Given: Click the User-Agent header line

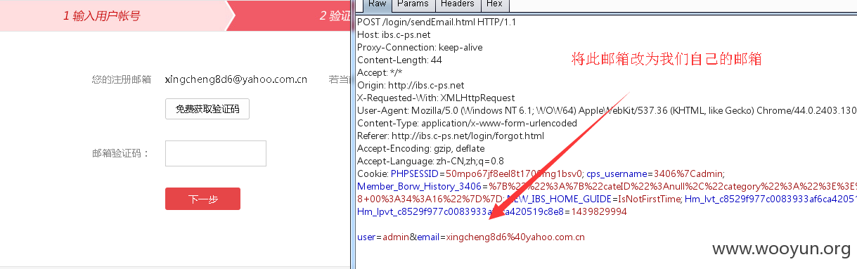Looking at the screenshot, I should [x=606, y=110].
